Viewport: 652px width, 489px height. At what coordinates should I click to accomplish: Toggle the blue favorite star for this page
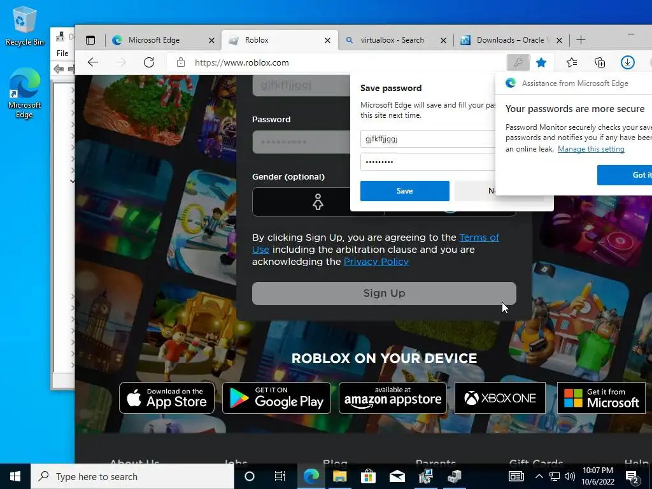[541, 63]
